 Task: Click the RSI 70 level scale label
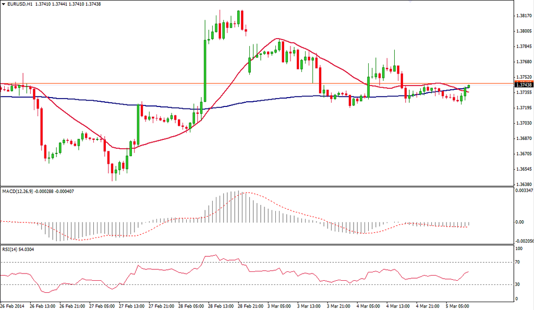(x=518, y=263)
